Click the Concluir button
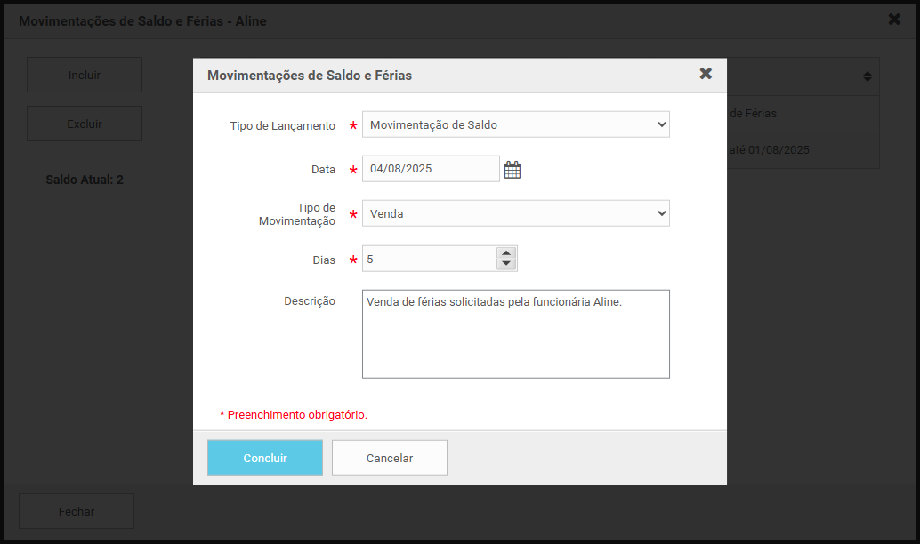The height and width of the screenshot is (544, 920). point(265,458)
